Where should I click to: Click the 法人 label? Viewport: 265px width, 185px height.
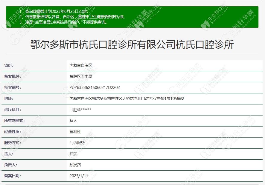9,154
